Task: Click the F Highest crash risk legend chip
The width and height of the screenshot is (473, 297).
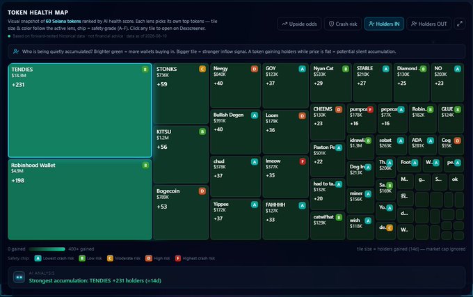Action: tap(178, 259)
